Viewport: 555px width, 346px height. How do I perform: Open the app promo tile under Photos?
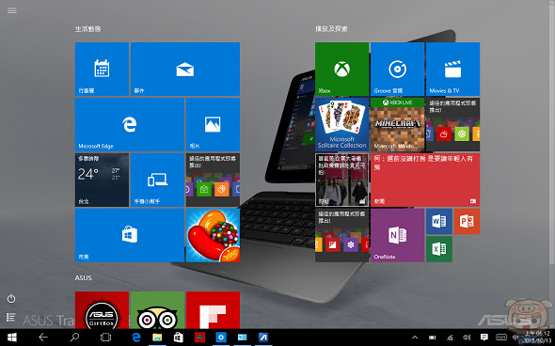(x=213, y=180)
